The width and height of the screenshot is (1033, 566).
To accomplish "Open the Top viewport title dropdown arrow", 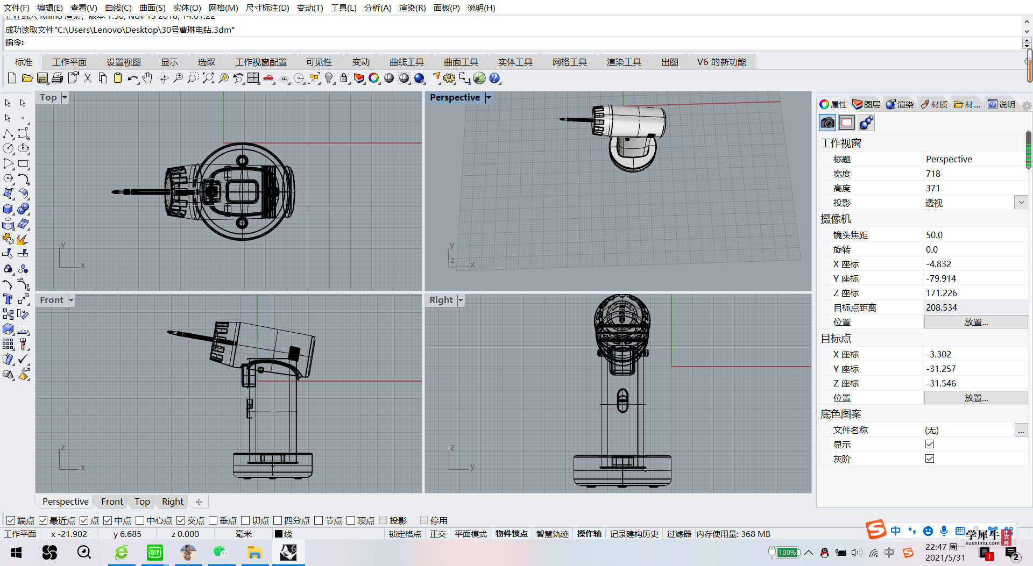I will pyautogui.click(x=65, y=98).
